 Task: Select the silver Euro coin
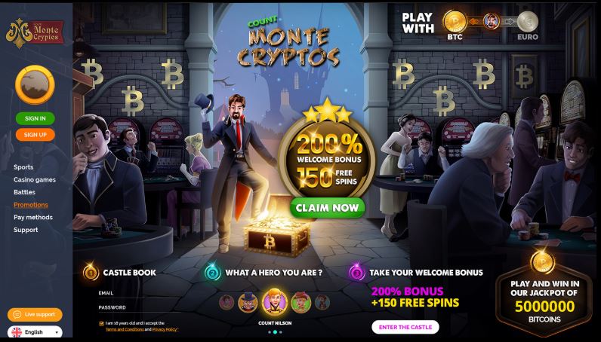coord(528,21)
